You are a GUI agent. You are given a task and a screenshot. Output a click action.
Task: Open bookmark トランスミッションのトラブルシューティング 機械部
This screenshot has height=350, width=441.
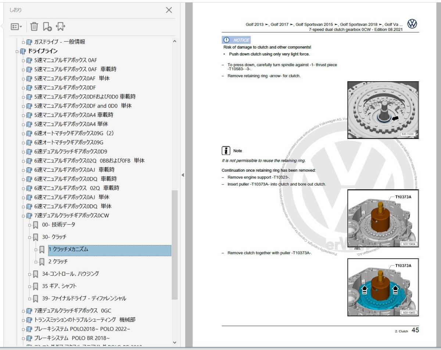tap(85, 320)
